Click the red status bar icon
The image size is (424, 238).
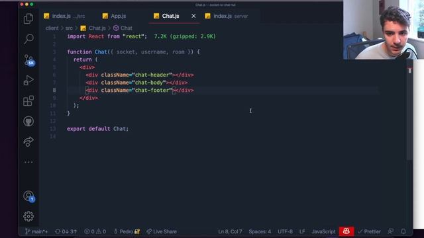346,231
